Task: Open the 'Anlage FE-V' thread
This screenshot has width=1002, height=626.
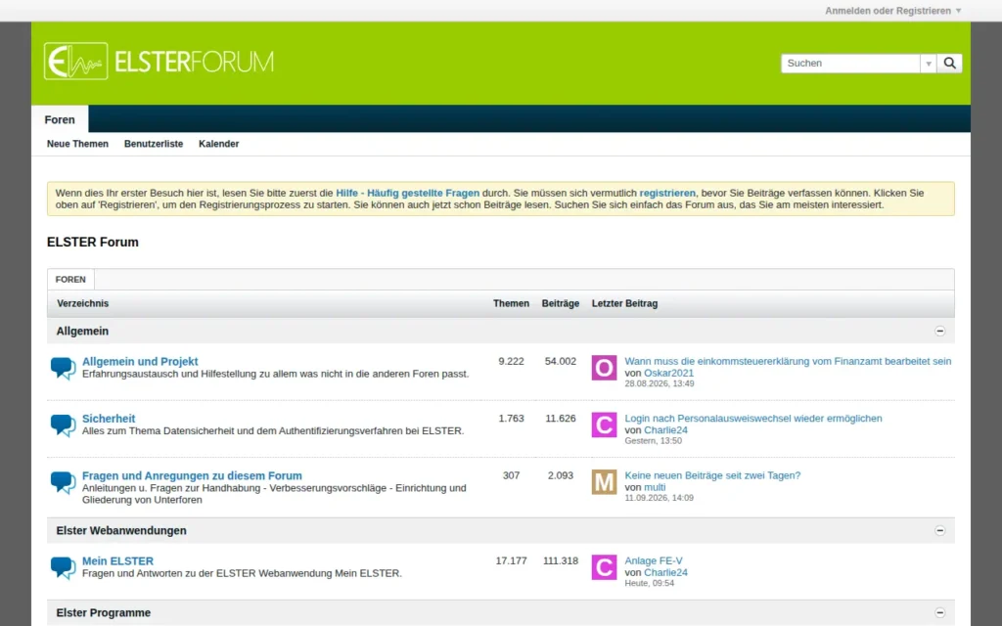Action: [x=653, y=560]
